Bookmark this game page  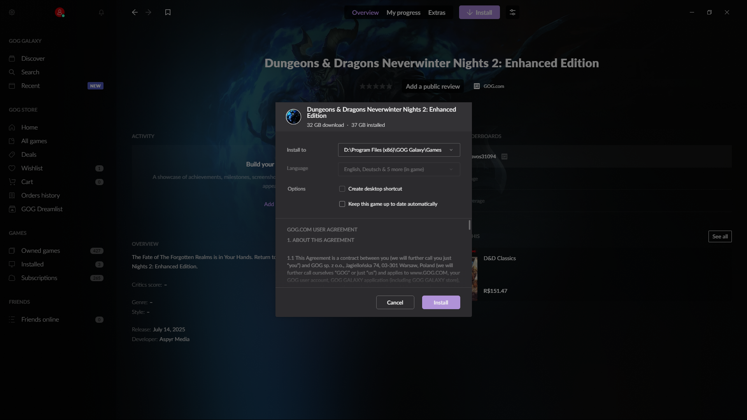[168, 12]
